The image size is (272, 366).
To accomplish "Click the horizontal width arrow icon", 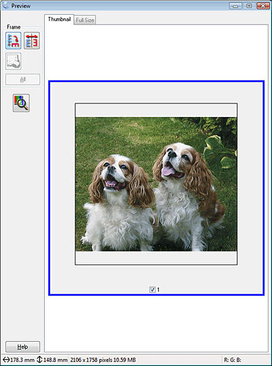I will 6,360.
